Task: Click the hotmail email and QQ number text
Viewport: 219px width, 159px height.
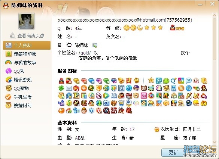Action: pos(125,20)
